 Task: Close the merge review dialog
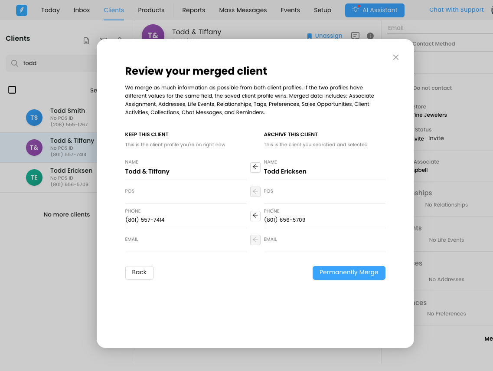(395, 57)
